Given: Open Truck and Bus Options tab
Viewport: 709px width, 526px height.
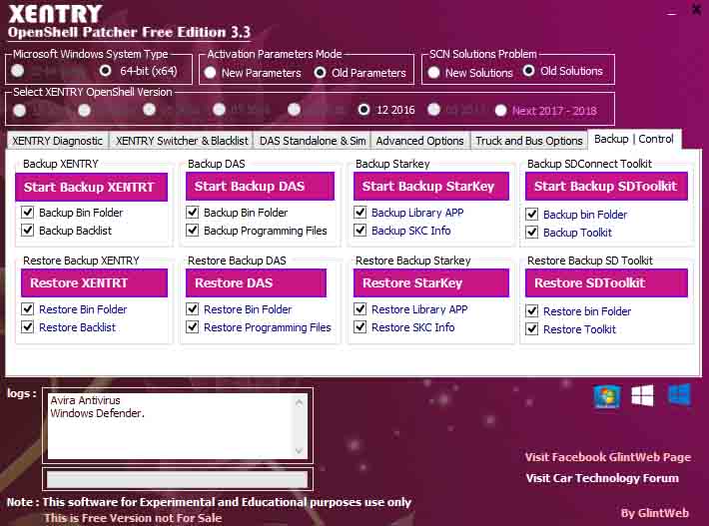Looking at the screenshot, I should point(528,141).
